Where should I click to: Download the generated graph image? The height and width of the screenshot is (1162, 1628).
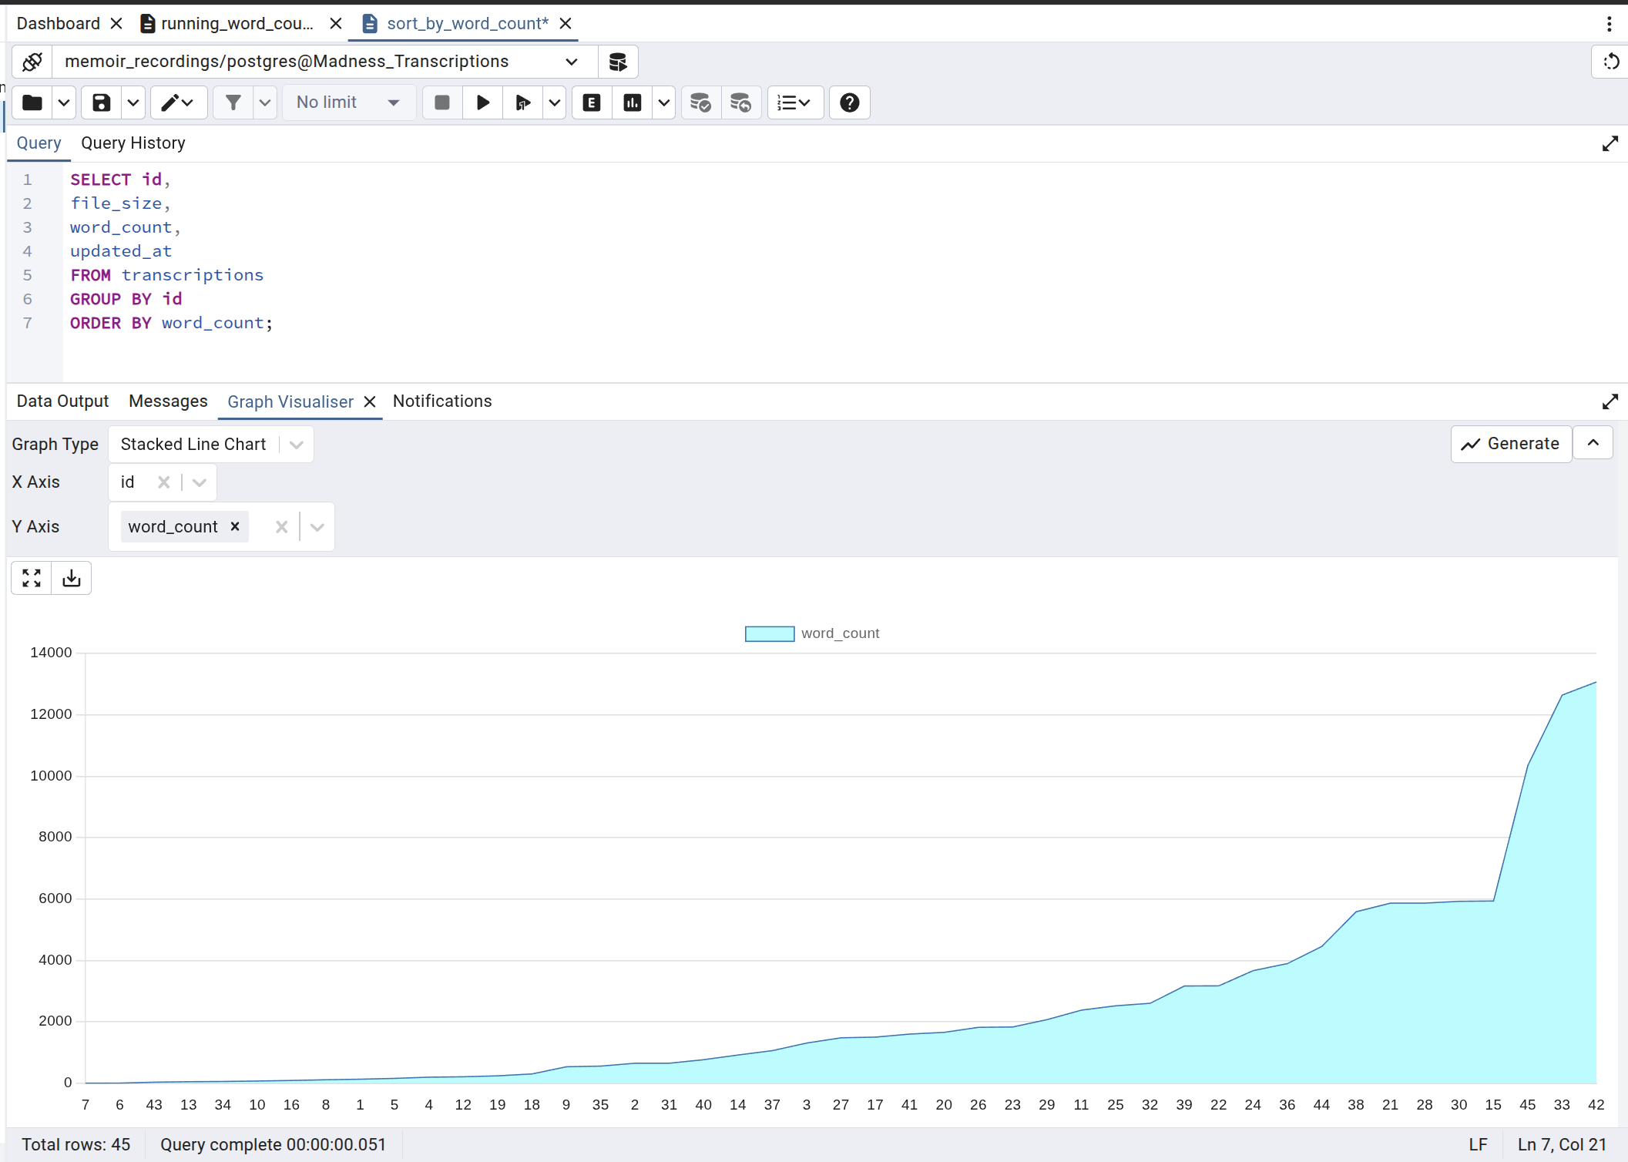click(72, 578)
